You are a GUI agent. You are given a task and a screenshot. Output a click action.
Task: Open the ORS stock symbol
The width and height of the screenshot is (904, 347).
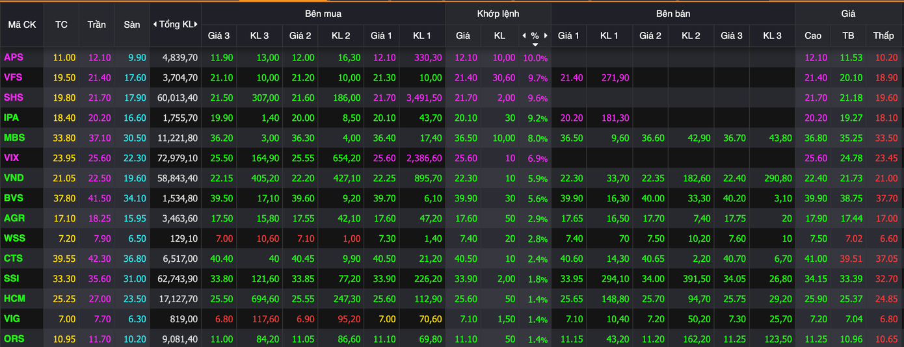[x=14, y=339]
